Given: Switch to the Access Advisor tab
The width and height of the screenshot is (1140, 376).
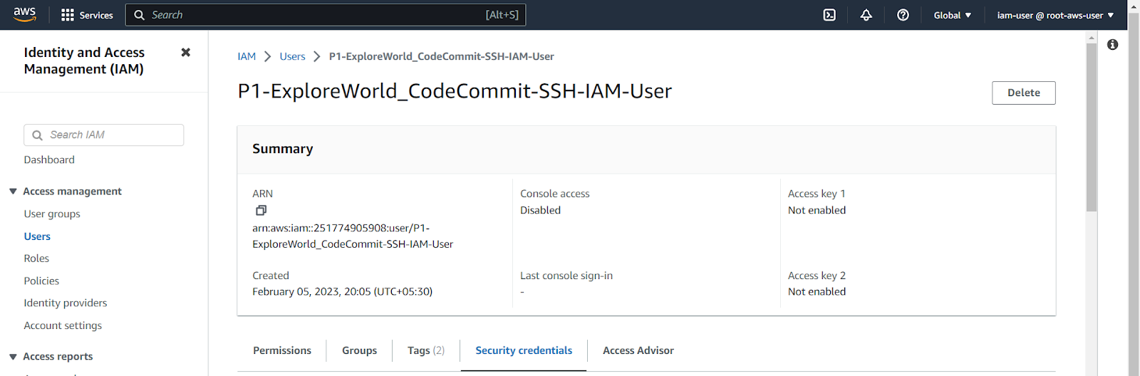Looking at the screenshot, I should 638,350.
